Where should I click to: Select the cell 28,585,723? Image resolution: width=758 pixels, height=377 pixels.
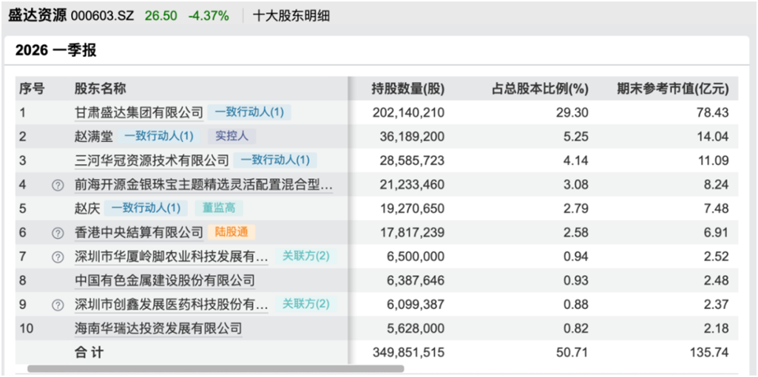(413, 160)
